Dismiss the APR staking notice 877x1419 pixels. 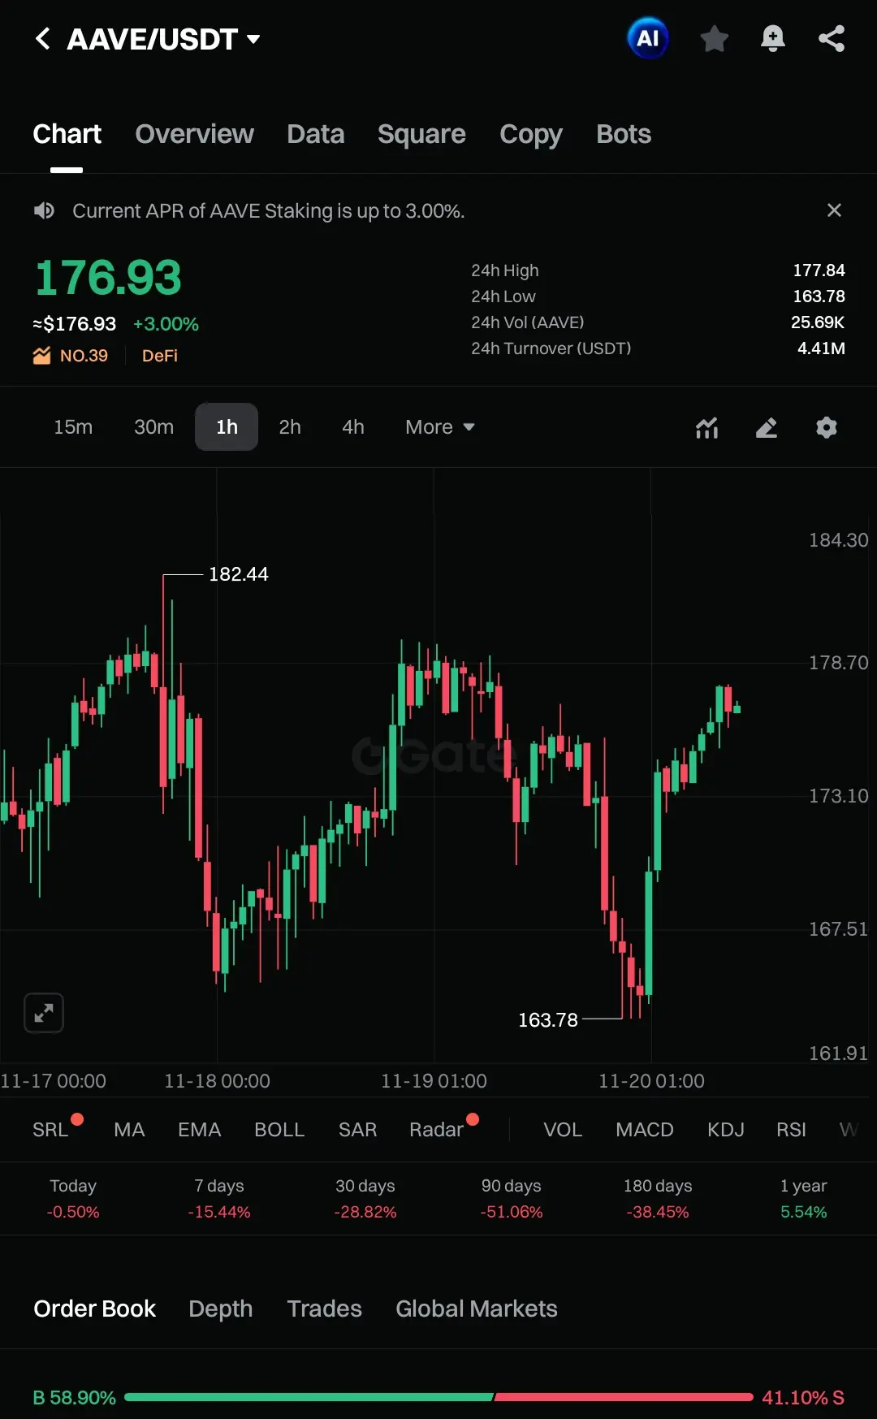point(834,210)
